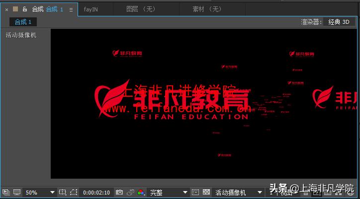Toggle the Region of Interest icon
Screen dimensions: 360x199
point(195,192)
